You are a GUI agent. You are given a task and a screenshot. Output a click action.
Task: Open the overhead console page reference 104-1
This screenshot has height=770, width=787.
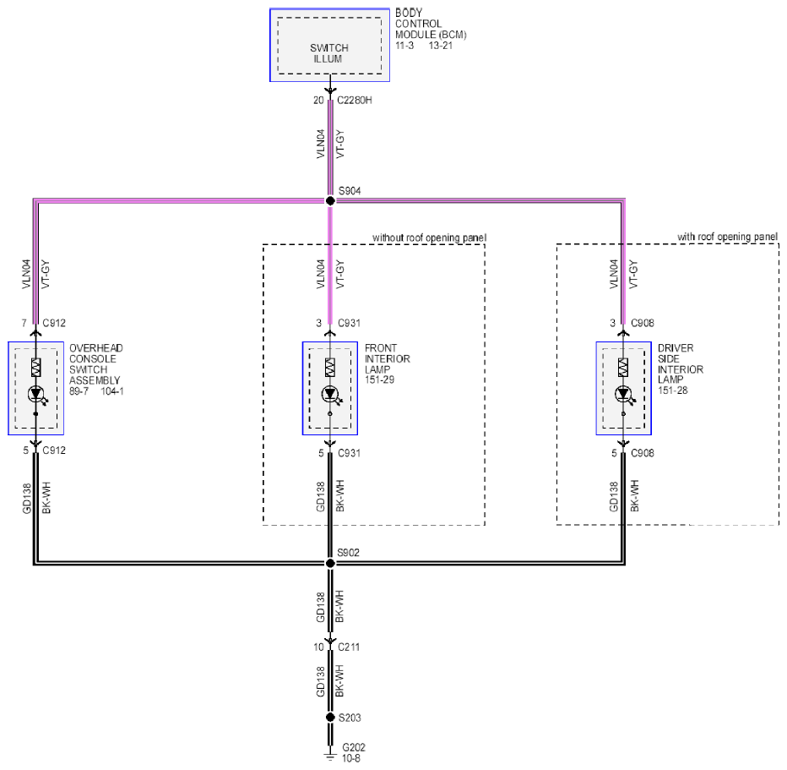point(112,391)
